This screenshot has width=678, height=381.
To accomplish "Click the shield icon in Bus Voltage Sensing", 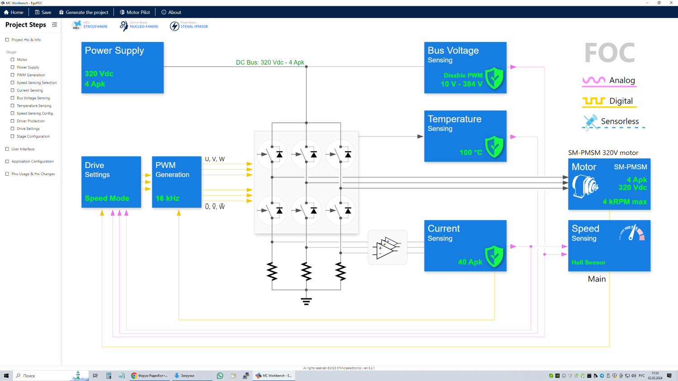I will click(494, 78).
